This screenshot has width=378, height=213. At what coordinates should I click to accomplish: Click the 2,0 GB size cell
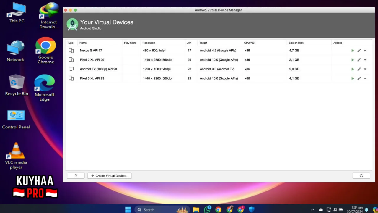[x=294, y=69]
